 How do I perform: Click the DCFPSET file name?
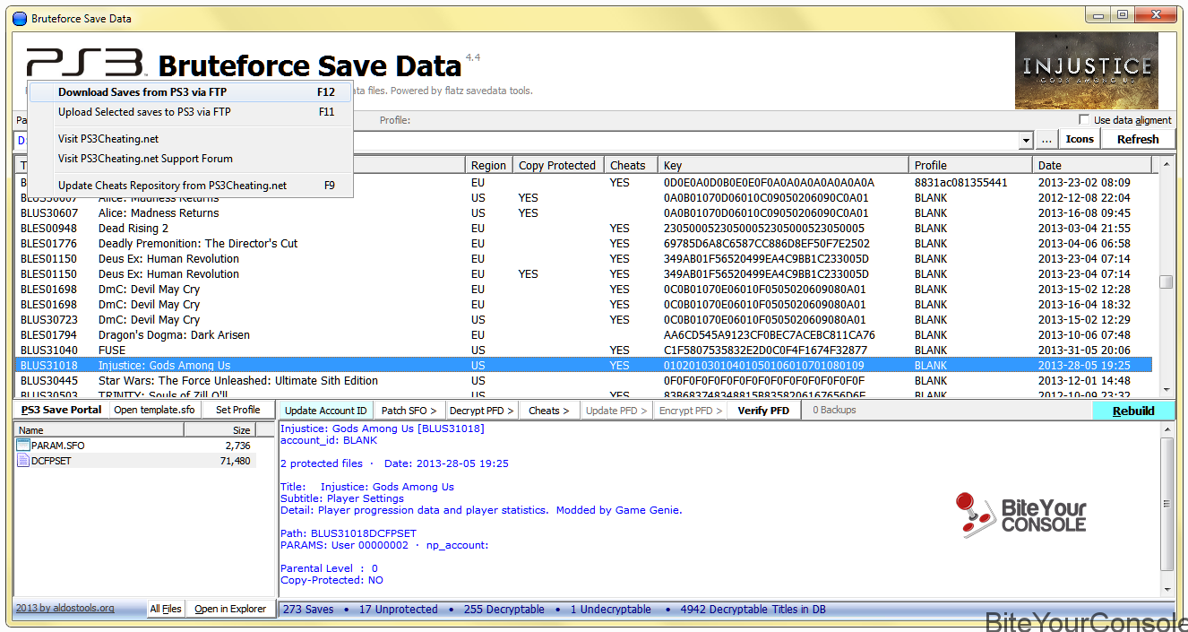point(52,461)
